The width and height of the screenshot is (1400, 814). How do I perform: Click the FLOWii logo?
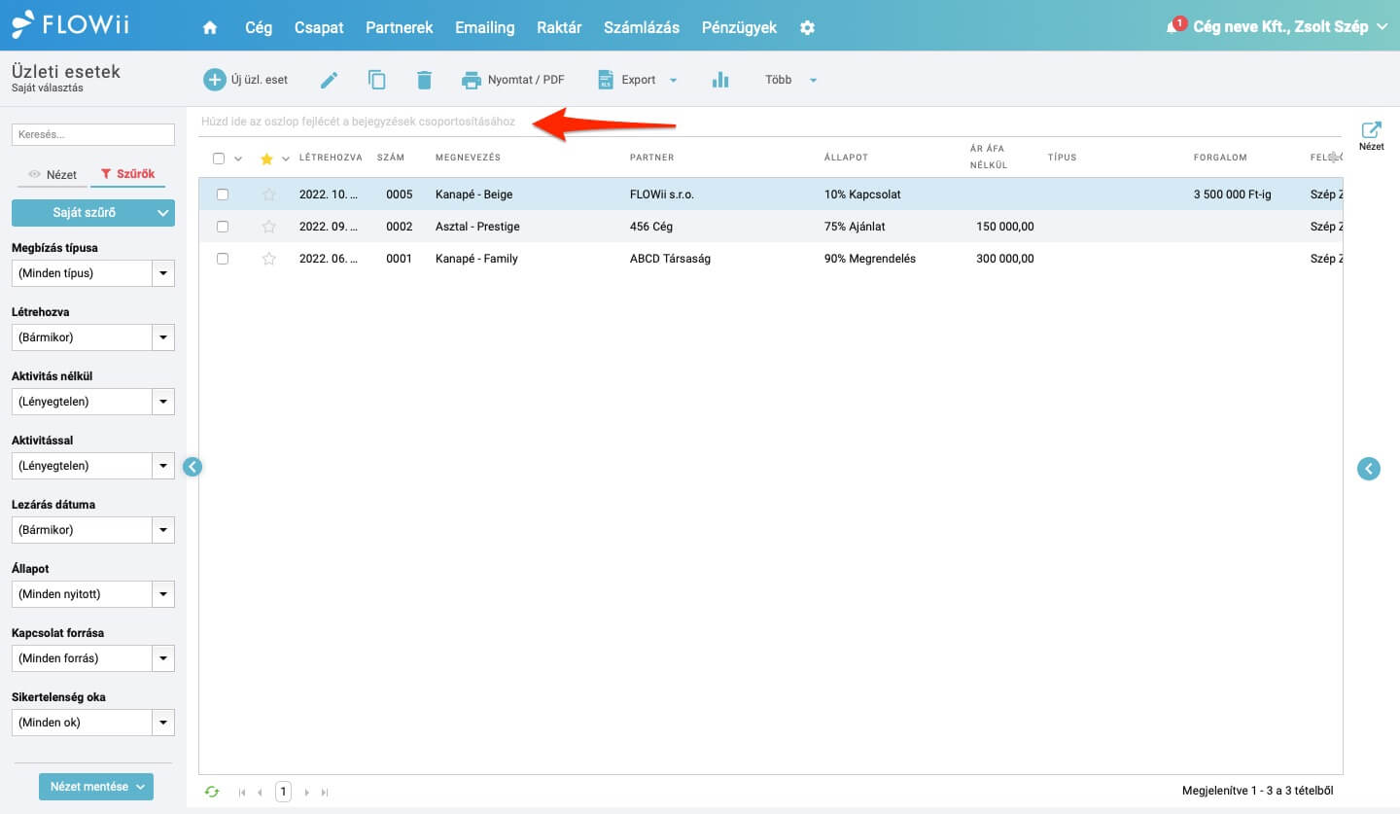[70, 24]
